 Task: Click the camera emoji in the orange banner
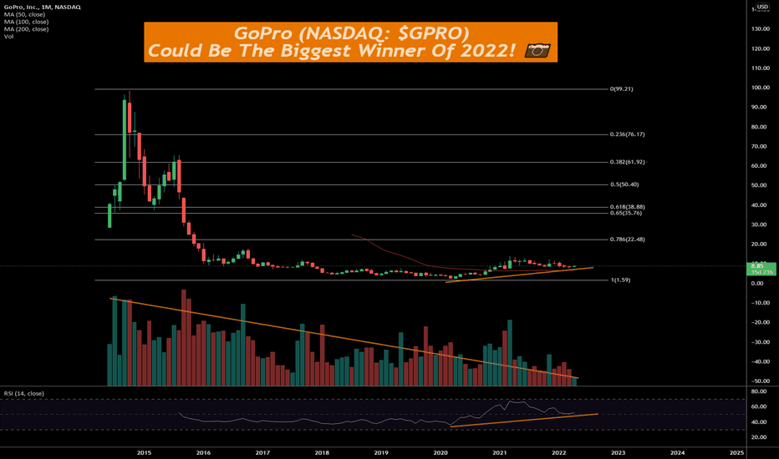click(537, 51)
